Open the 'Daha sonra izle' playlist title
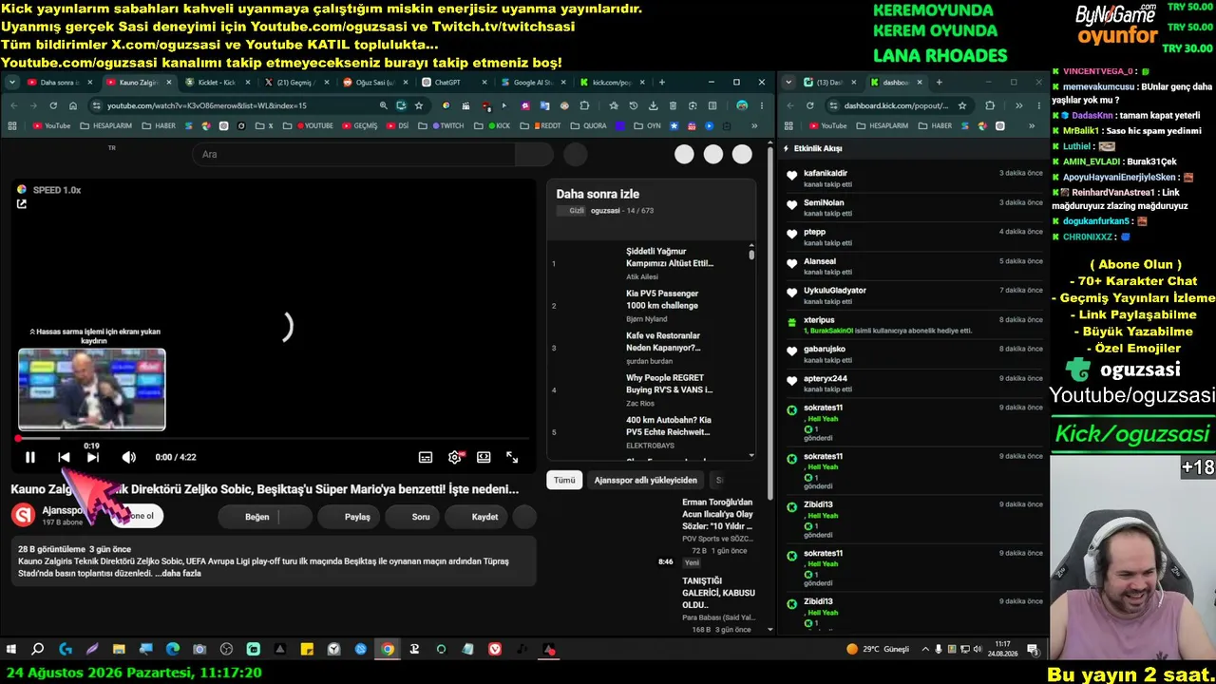 (598, 194)
